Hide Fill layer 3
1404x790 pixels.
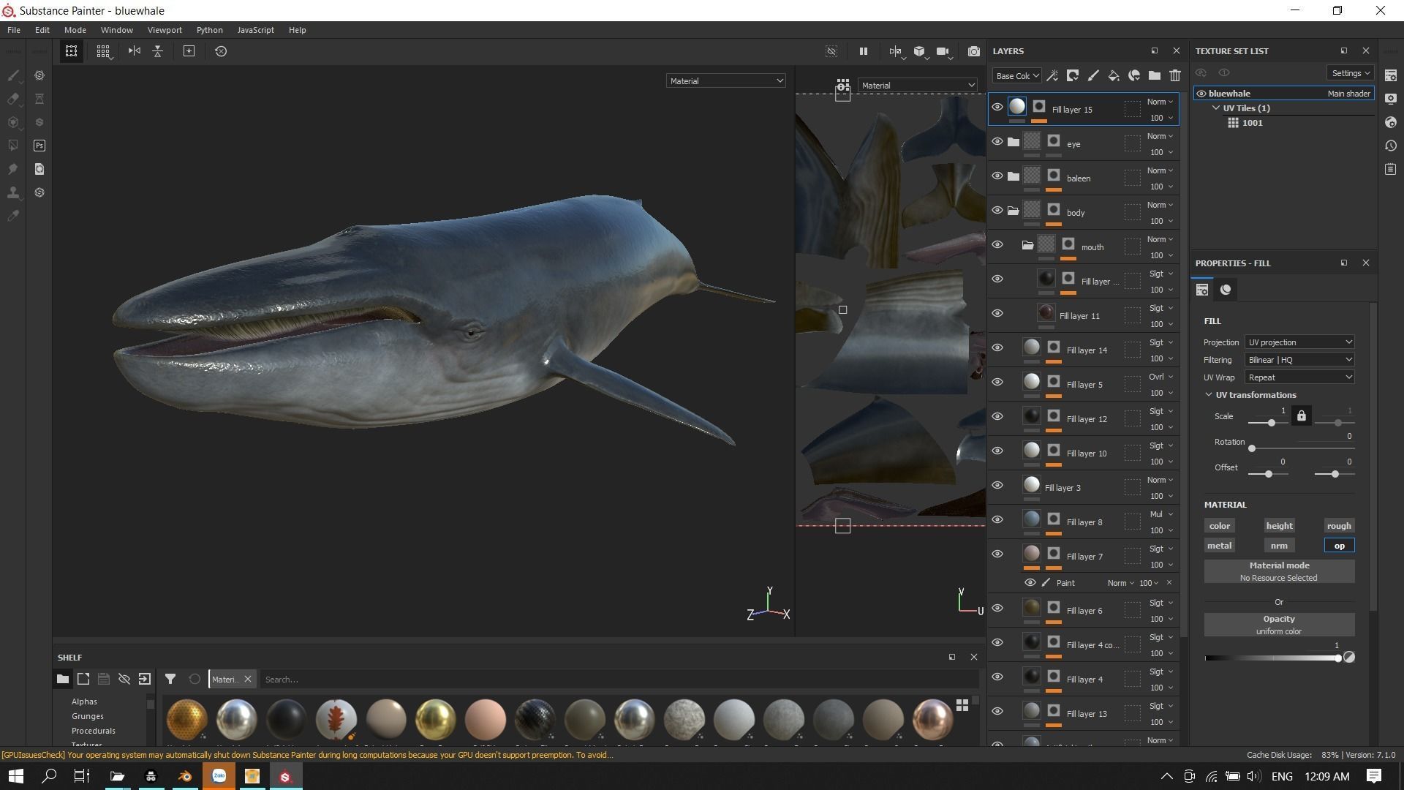click(x=997, y=485)
